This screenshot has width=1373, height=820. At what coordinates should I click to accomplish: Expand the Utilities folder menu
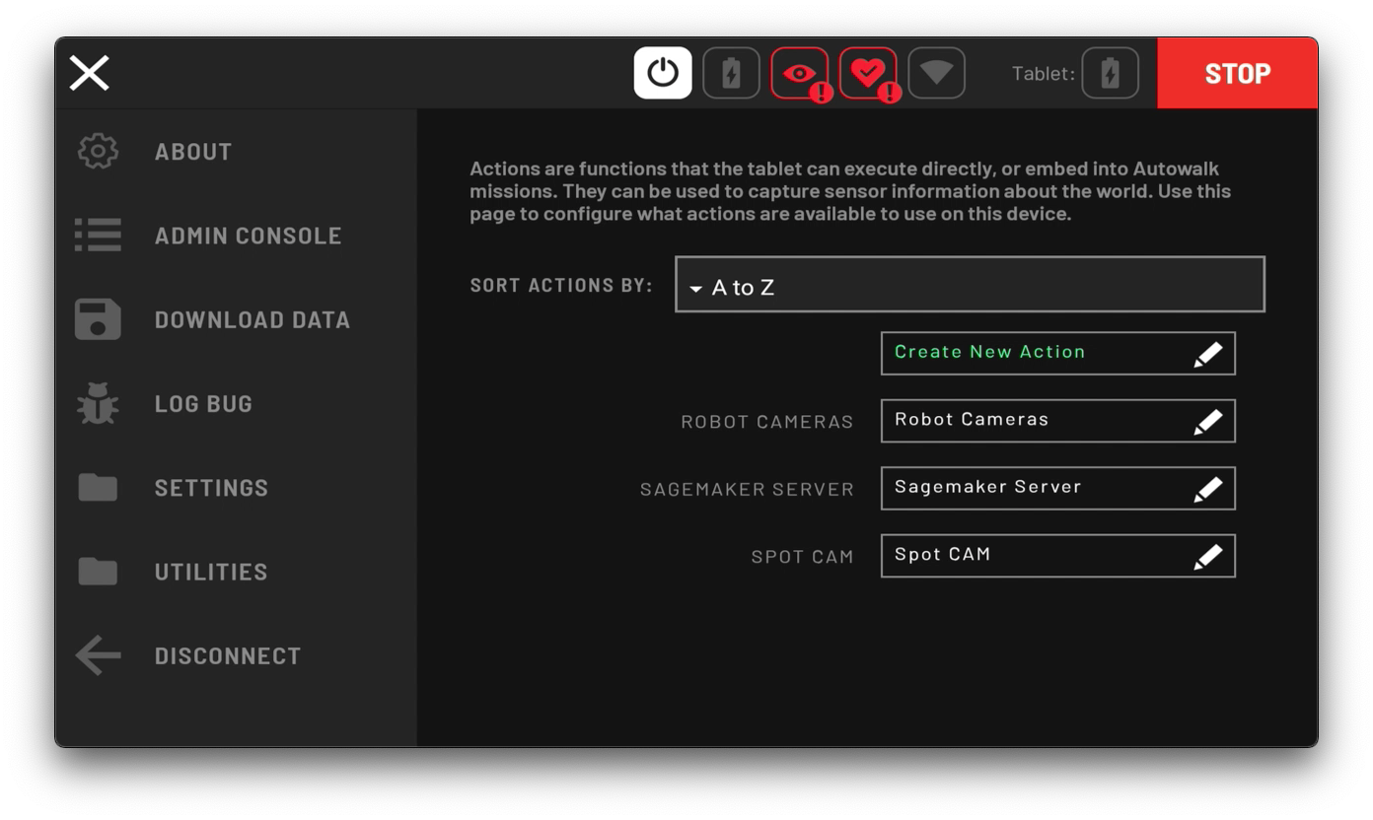211,572
